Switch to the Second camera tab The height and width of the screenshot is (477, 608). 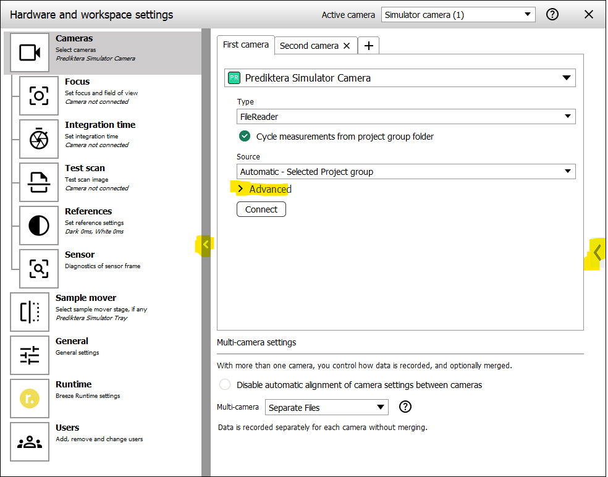(x=309, y=46)
